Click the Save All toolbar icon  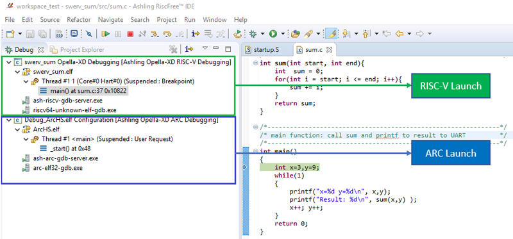[42, 34]
